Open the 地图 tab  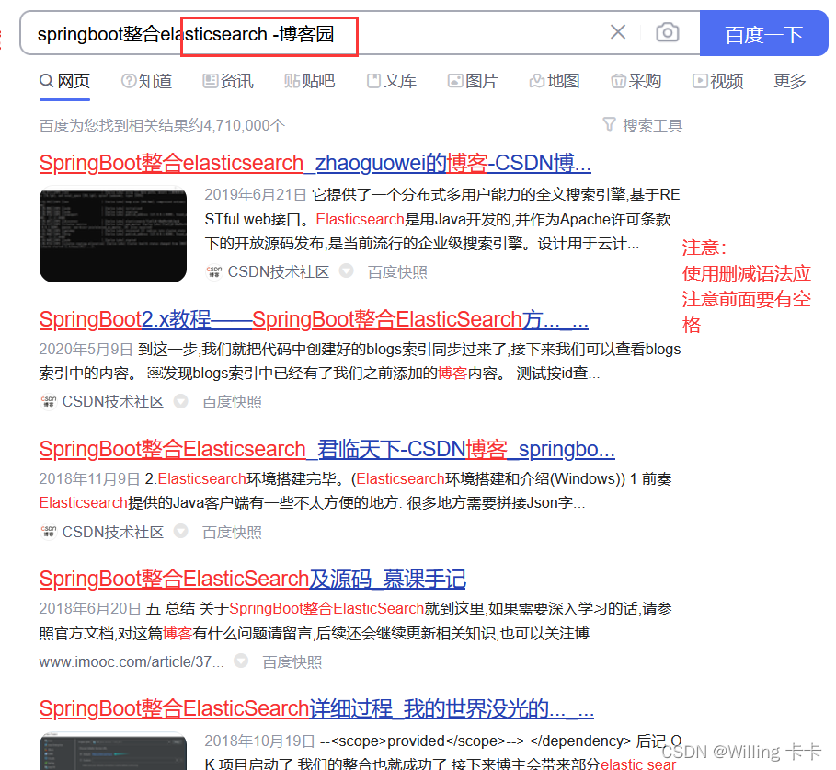point(555,81)
